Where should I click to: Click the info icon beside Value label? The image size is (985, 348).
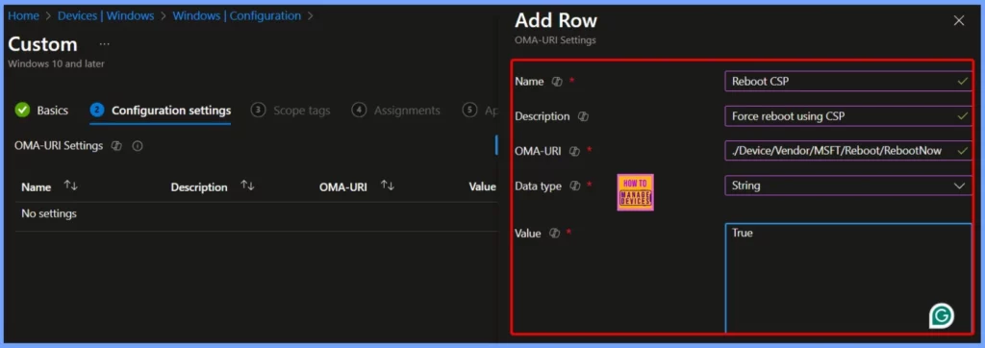click(x=553, y=233)
